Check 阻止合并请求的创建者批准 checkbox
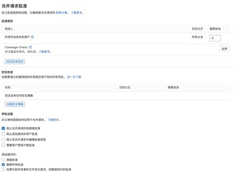Image resolution: width=233 pixels, height=172 pixels. pos(3,128)
